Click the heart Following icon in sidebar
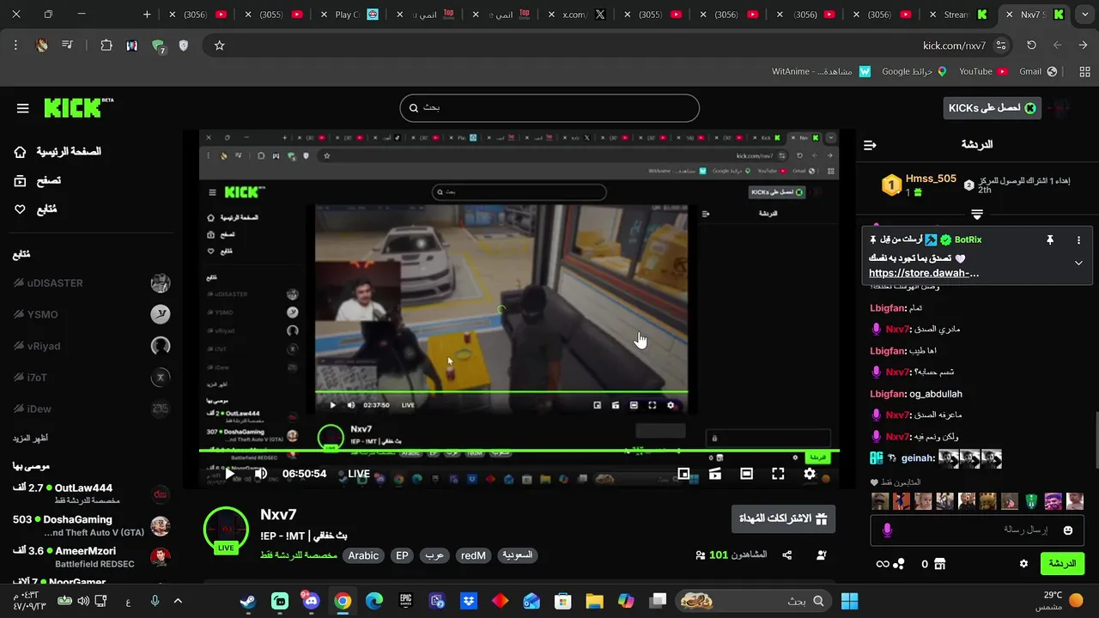This screenshot has width=1099, height=618. coord(21,209)
